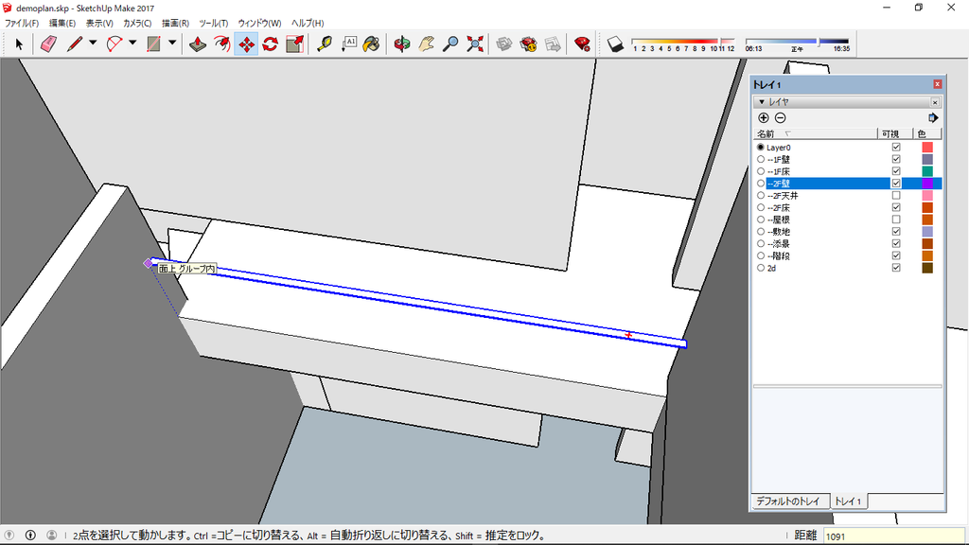Open the Line tool dropdown arrow
Image resolution: width=969 pixels, height=545 pixels.
tap(93, 44)
